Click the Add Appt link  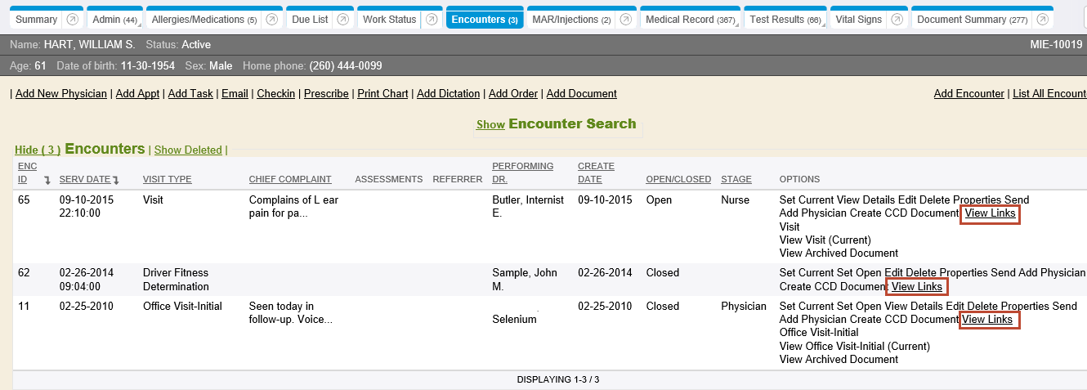click(137, 94)
